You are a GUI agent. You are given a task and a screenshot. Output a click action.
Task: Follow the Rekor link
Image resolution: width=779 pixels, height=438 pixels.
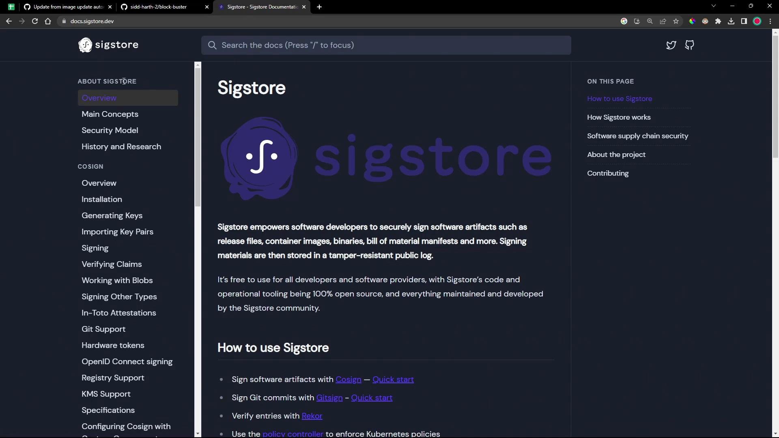pyautogui.click(x=312, y=416)
